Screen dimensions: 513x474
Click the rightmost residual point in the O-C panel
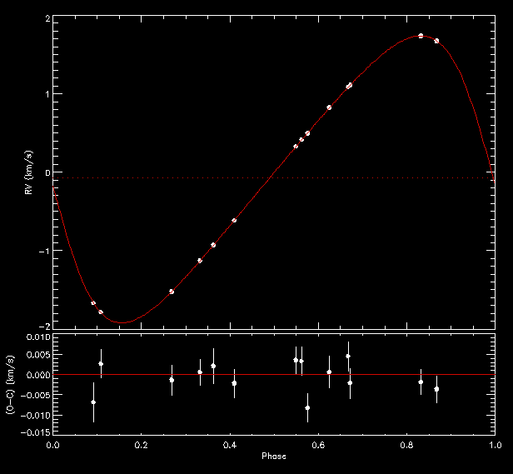(x=436, y=389)
